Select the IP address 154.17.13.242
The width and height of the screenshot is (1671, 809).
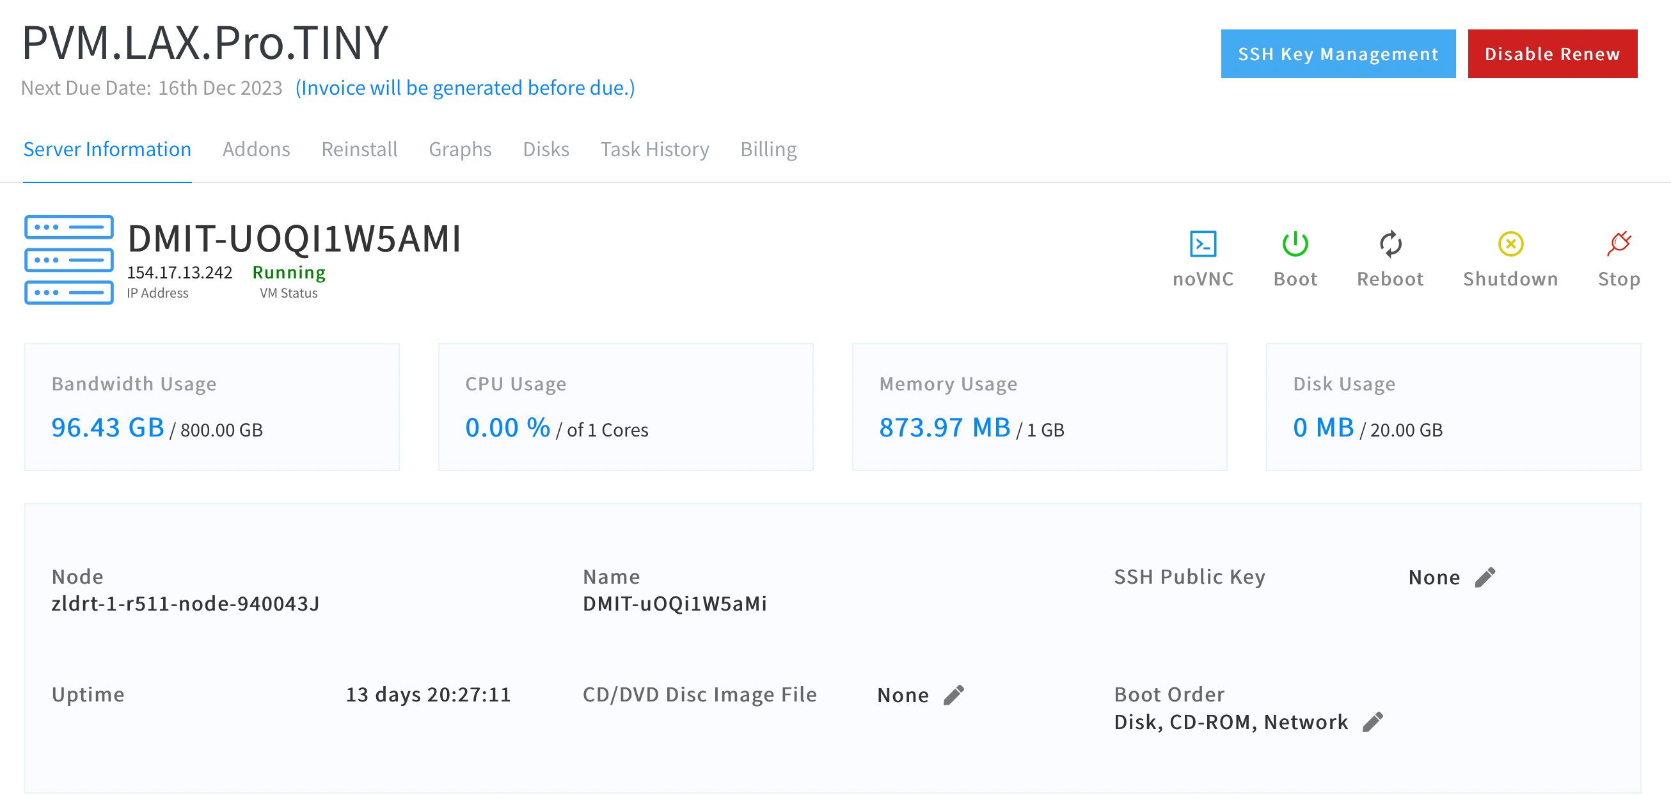179,273
